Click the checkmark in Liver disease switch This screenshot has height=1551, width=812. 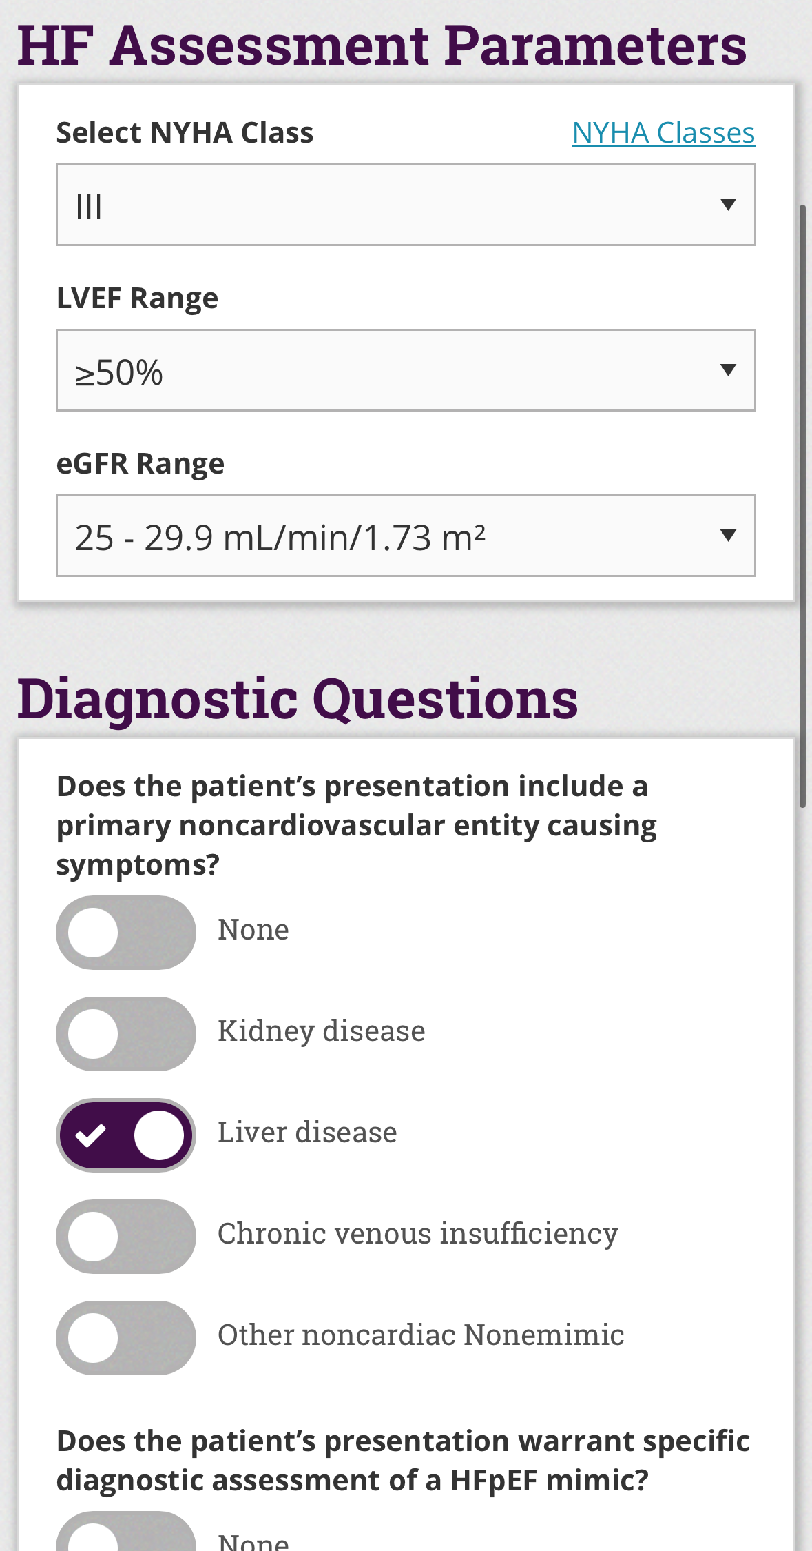pyautogui.click(x=91, y=1135)
